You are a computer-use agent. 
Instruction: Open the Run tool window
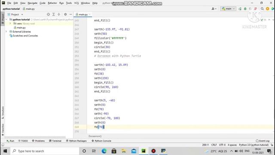pyautogui.click(x=10, y=141)
